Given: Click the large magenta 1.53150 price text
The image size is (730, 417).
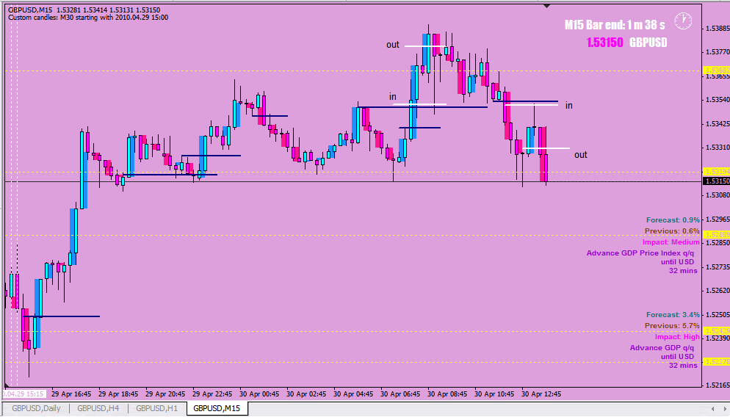Looking at the screenshot, I should coord(604,43).
